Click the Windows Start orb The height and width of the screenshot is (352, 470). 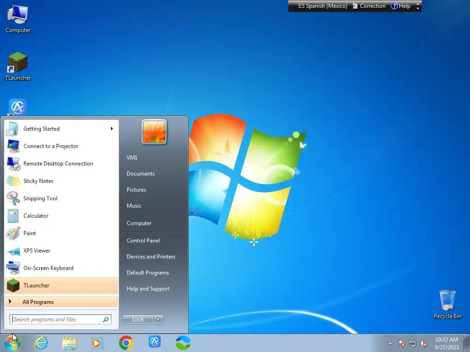tap(12, 343)
